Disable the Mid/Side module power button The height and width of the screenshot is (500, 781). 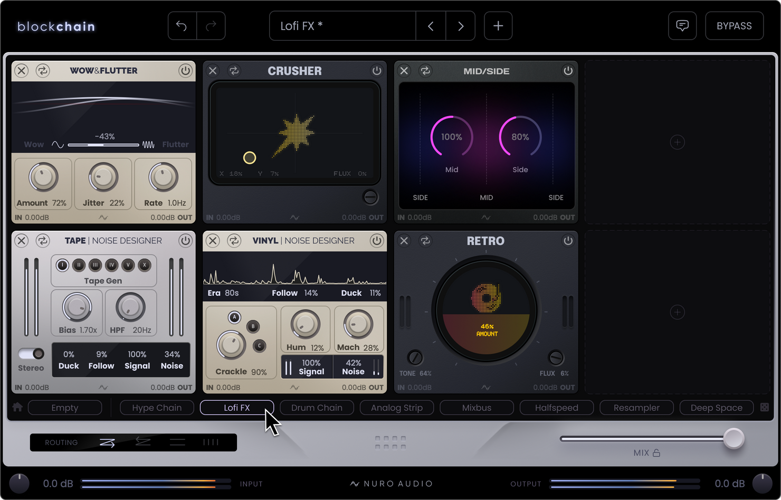point(568,71)
